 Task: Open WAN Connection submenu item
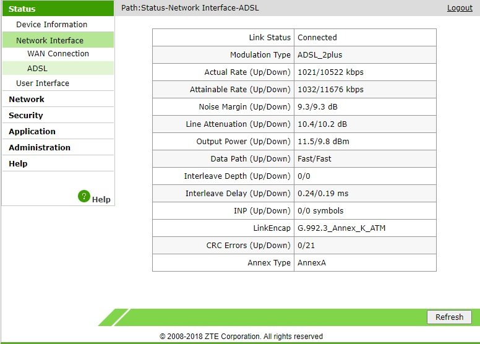click(x=58, y=54)
